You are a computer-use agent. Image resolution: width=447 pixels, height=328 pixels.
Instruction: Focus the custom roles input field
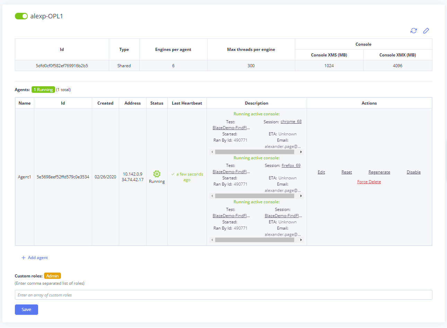223,295
